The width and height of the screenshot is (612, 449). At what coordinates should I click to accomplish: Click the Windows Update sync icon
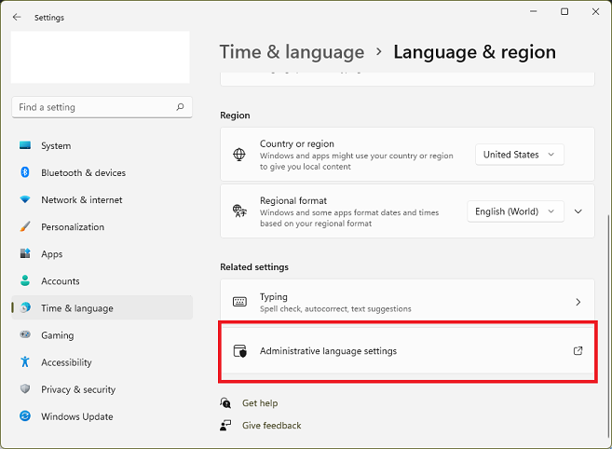(25, 415)
